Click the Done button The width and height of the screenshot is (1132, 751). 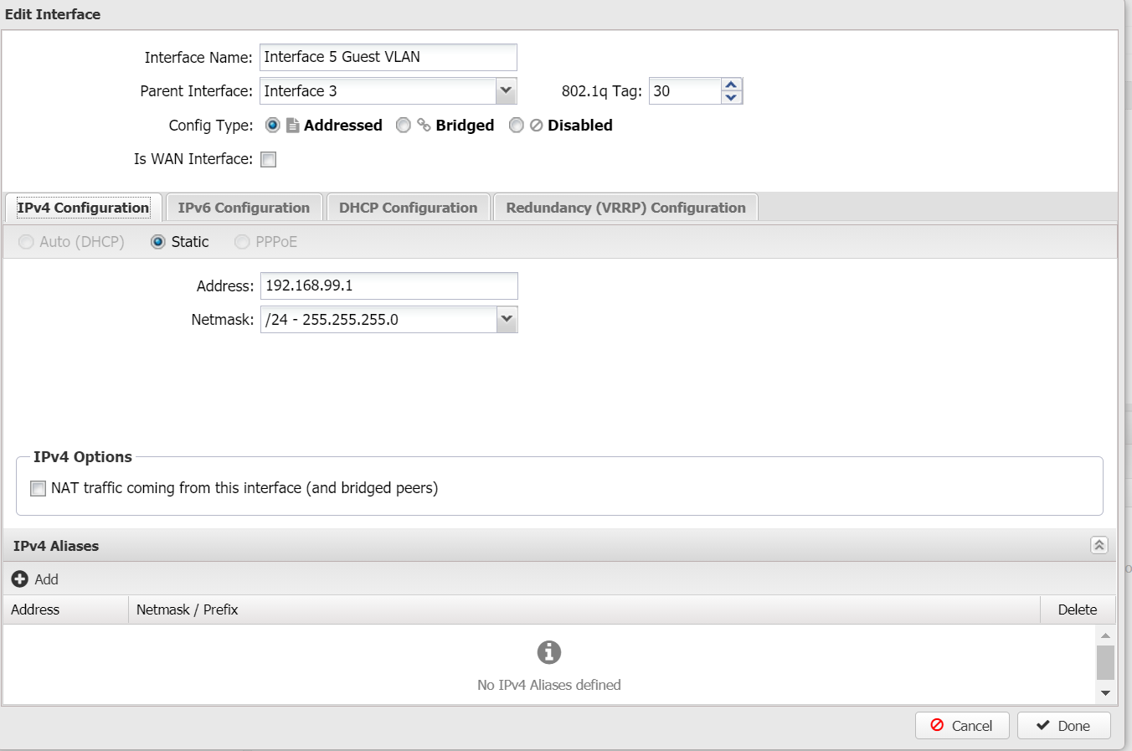[x=1063, y=726]
